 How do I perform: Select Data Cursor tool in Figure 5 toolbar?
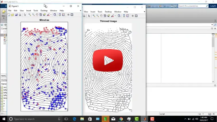pyautogui.click(x=44, y=15)
